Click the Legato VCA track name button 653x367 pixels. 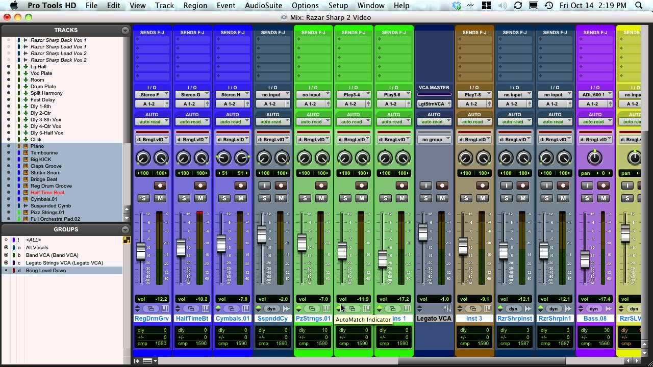click(434, 319)
